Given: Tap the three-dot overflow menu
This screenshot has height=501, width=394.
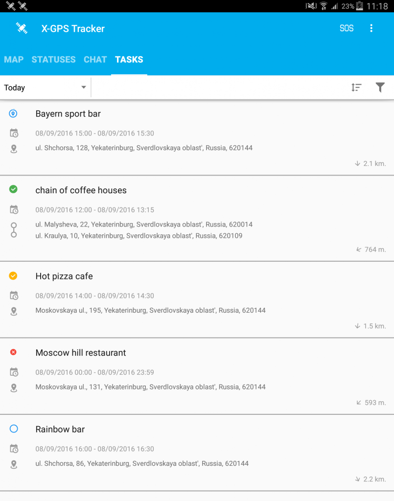Looking at the screenshot, I should coord(371,28).
